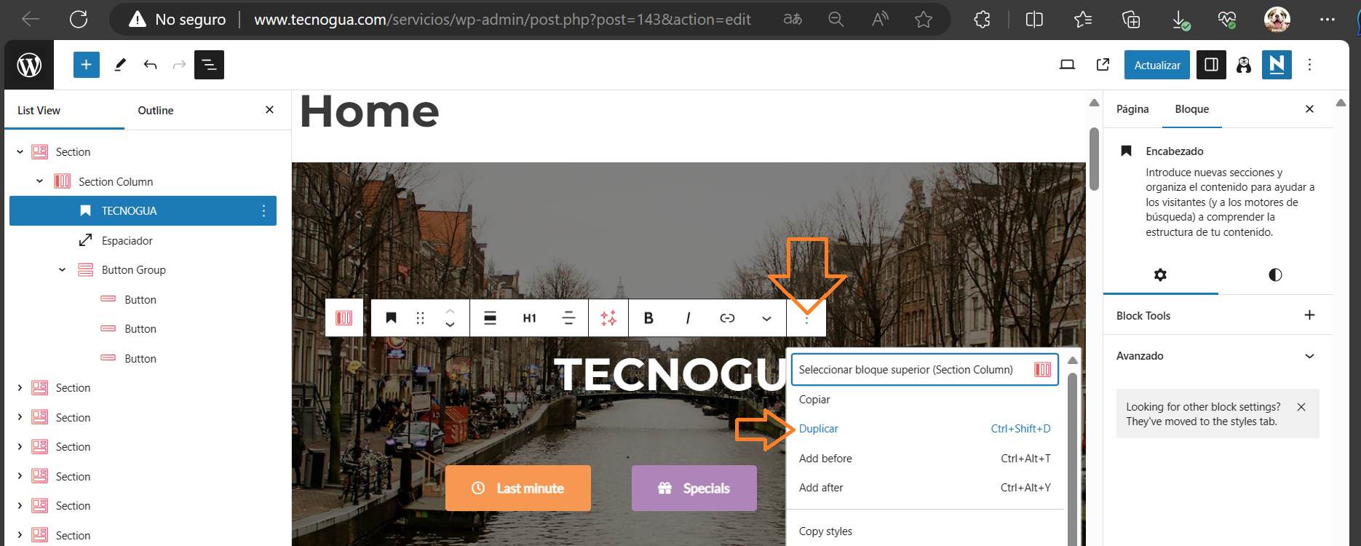Select the pencil Tools icon
This screenshot has height=546, width=1361.
pyautogui.click(x=120, y=65)
